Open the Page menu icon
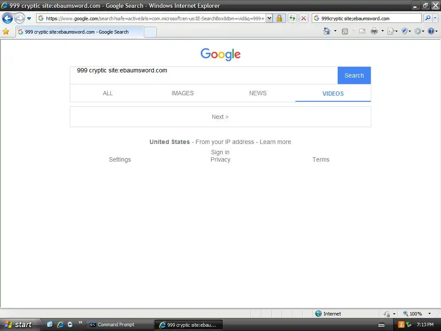This screenshot has width=441, height=331. [x=392, y=31]
